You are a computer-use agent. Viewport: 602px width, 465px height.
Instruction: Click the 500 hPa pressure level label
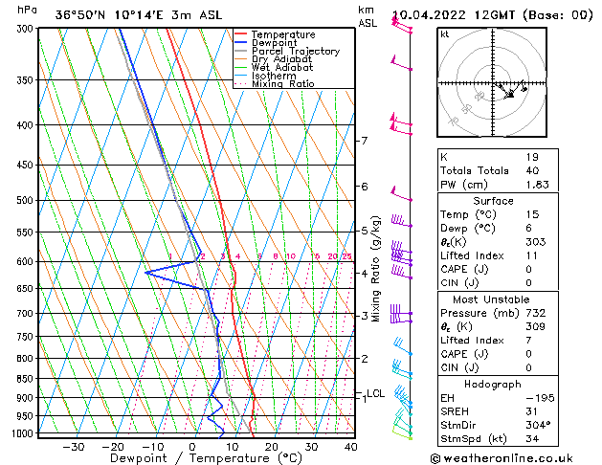pyautogui.click(x=27, y=200)
